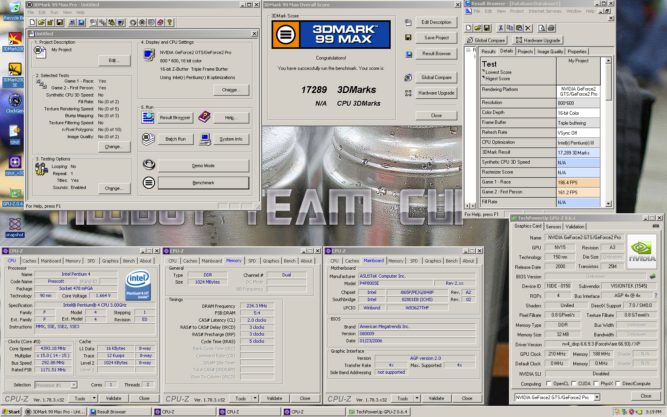Switch to TechPowerUp GPU-Z taskbar item
Image resolution: width=667 pixels, height=417 pixels.
point(378,412)
